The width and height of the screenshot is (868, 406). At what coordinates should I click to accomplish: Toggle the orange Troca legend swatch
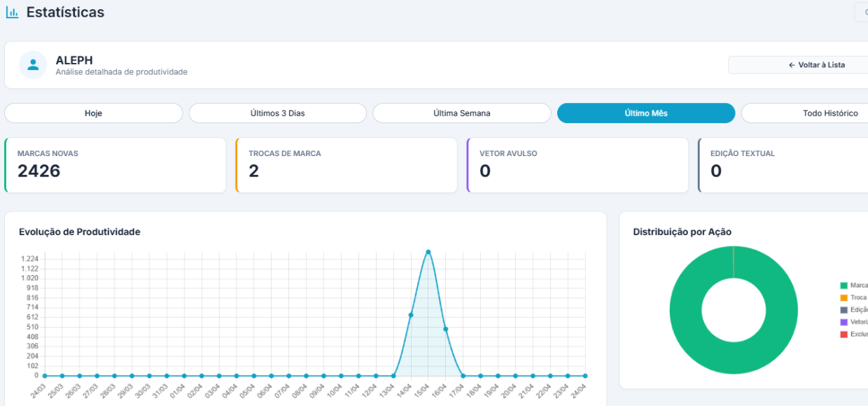coord(843,297)
